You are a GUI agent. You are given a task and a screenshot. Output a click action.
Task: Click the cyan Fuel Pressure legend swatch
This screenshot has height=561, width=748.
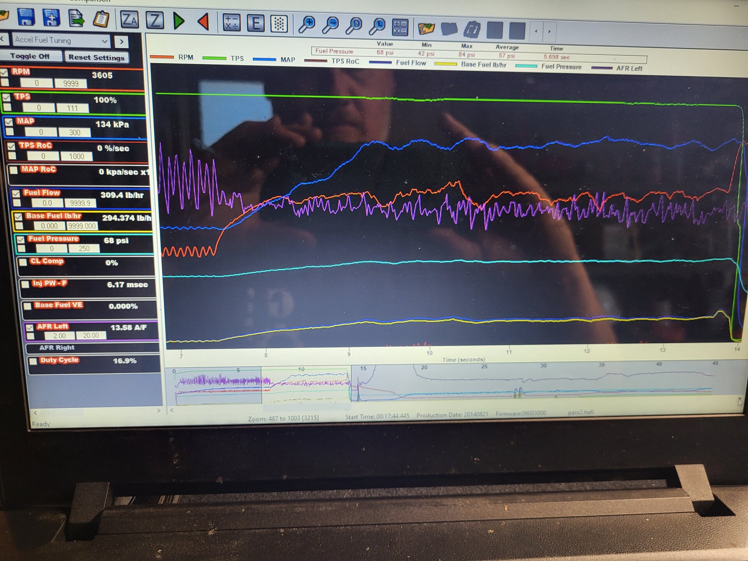tap(526, 66)
